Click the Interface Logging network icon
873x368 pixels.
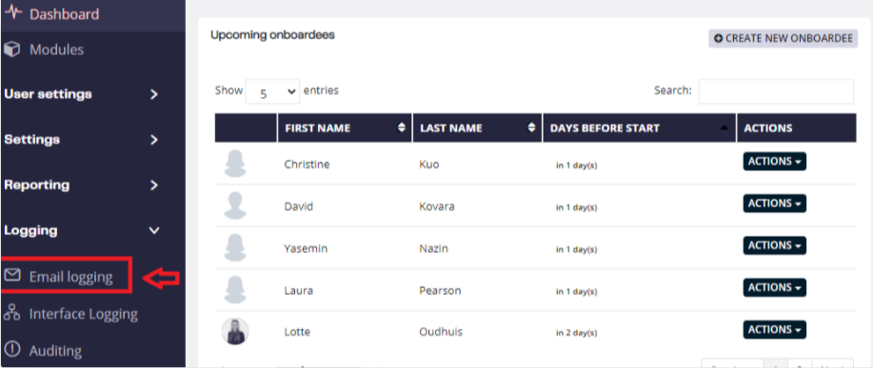[x=11, y=313]
